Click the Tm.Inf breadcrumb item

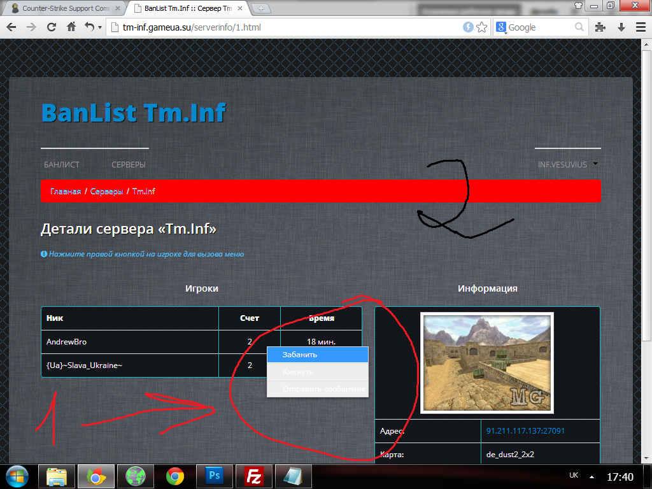pos(143,191)
